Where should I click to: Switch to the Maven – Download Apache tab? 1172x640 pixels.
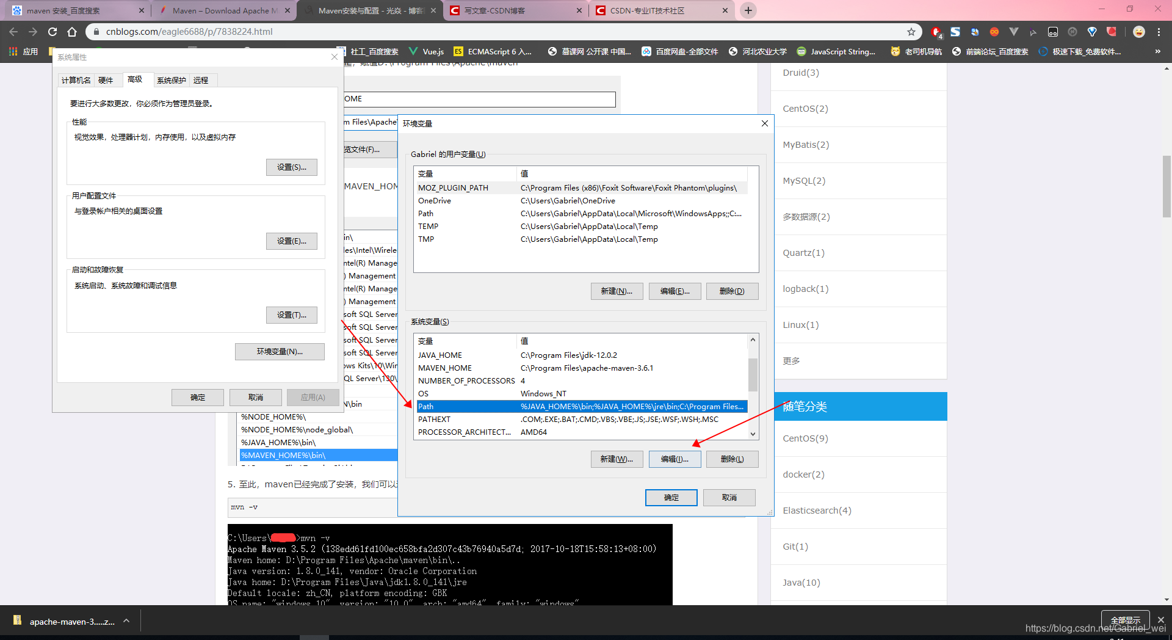(x=224, y=10)
